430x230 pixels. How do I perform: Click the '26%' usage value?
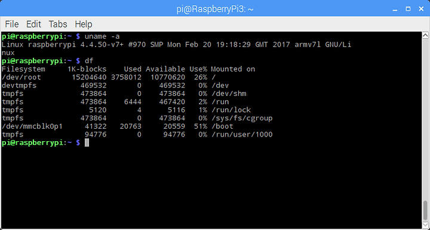[201, 77]
